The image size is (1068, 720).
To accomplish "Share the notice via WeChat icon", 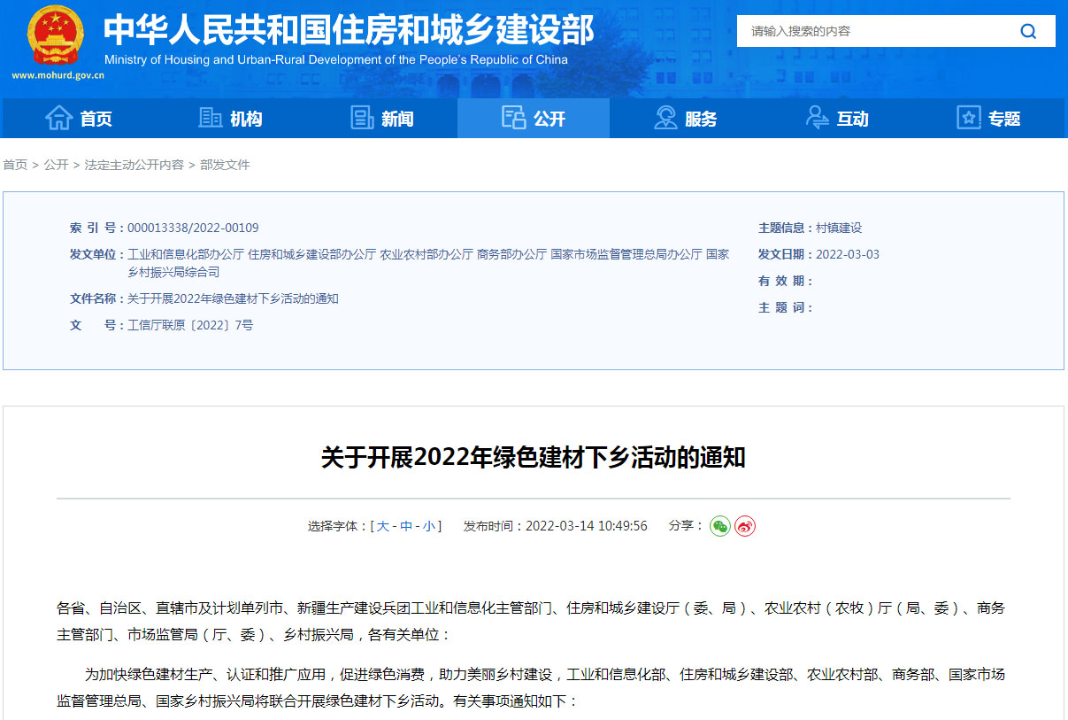I will [720, 526].
